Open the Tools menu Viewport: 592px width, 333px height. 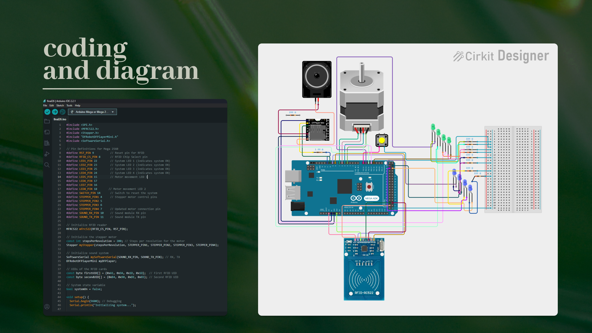point(69,105)
